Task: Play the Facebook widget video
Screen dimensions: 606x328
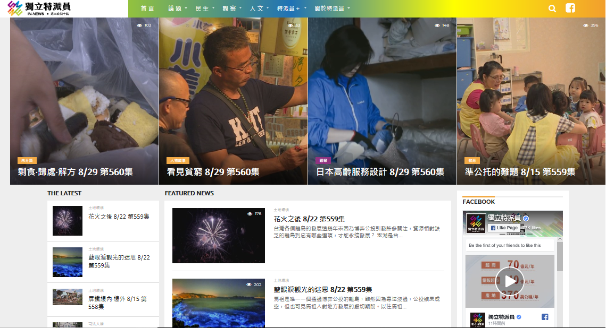Action: pyautogui.click(x=510, y=281)
